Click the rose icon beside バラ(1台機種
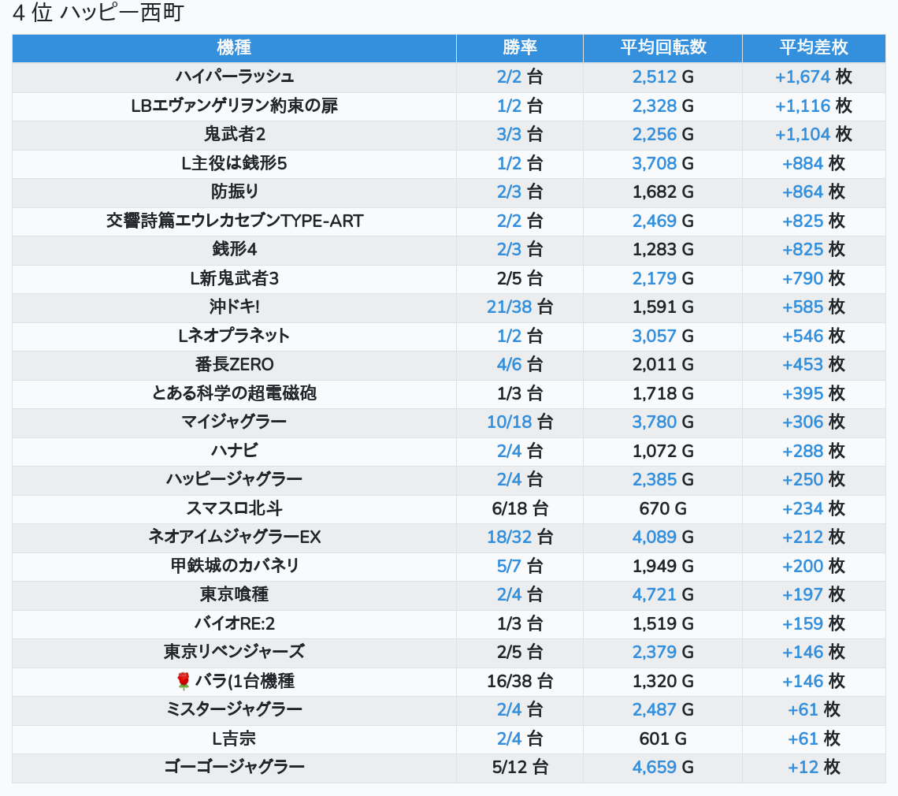 click(183, 681)
